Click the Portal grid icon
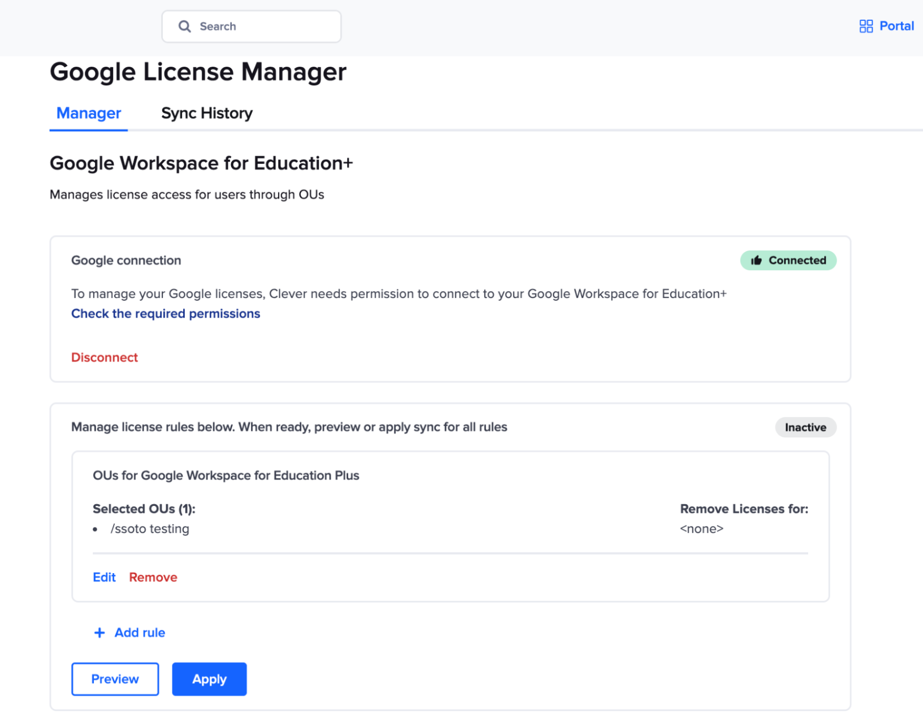Screen dimensions: 923x719 coord(866,26)
